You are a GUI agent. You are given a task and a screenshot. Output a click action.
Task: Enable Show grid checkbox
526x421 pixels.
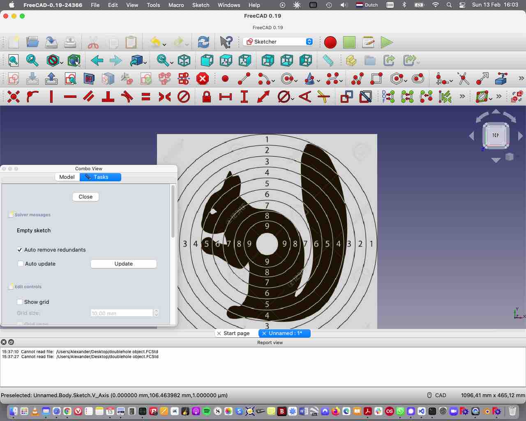[20, 302]
